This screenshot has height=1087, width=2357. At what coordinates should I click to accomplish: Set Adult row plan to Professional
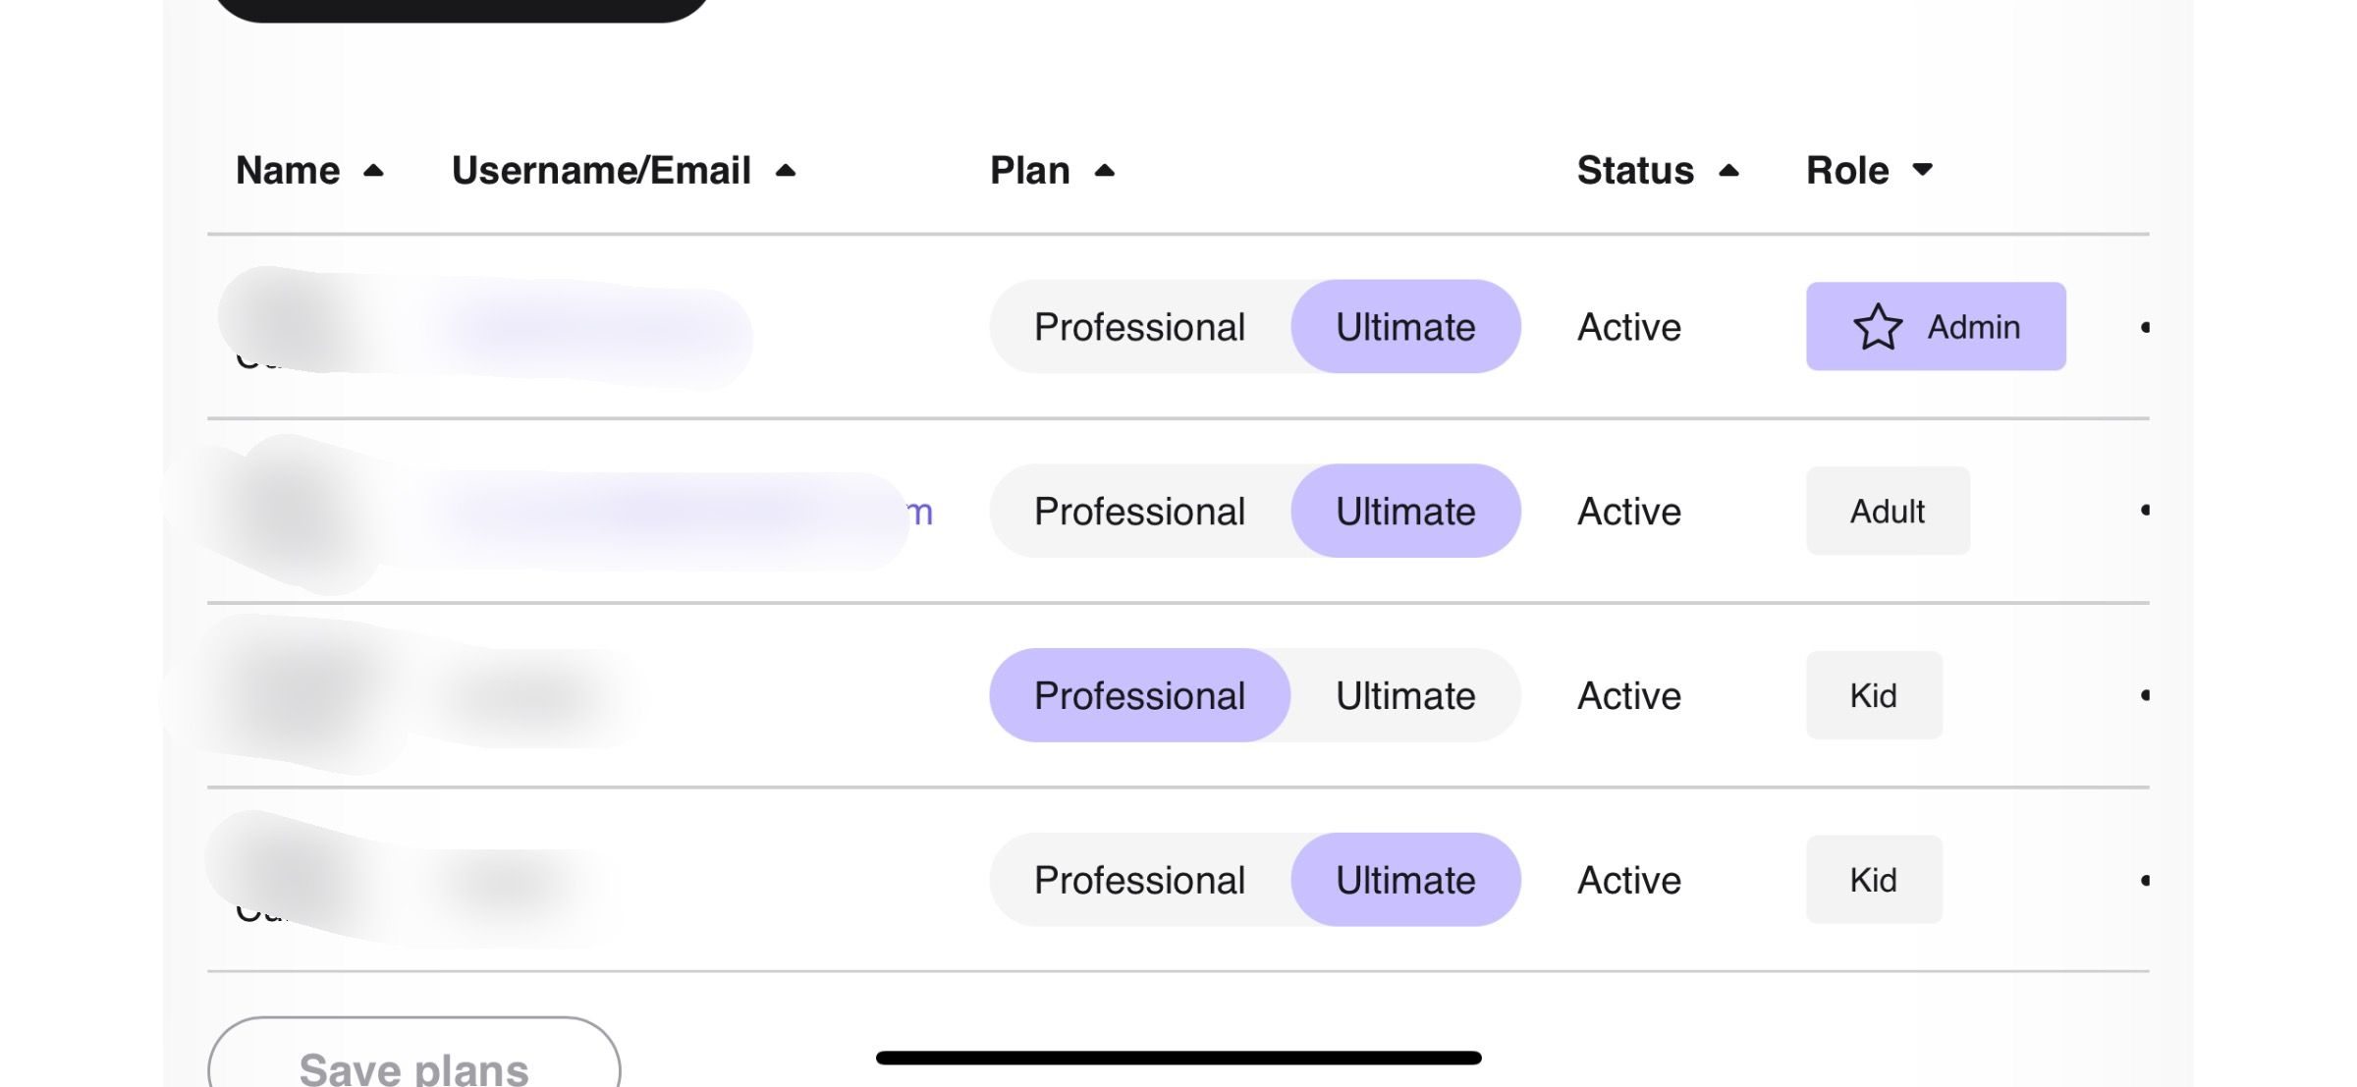[1139, 511]
